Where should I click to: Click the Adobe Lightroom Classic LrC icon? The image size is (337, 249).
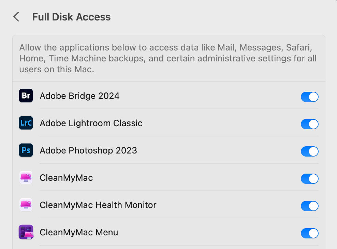26,123
